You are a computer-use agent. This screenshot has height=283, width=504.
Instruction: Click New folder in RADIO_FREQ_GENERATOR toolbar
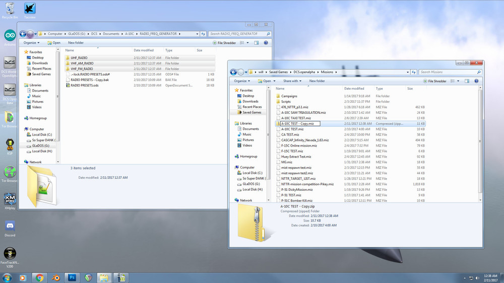(76, 43)
